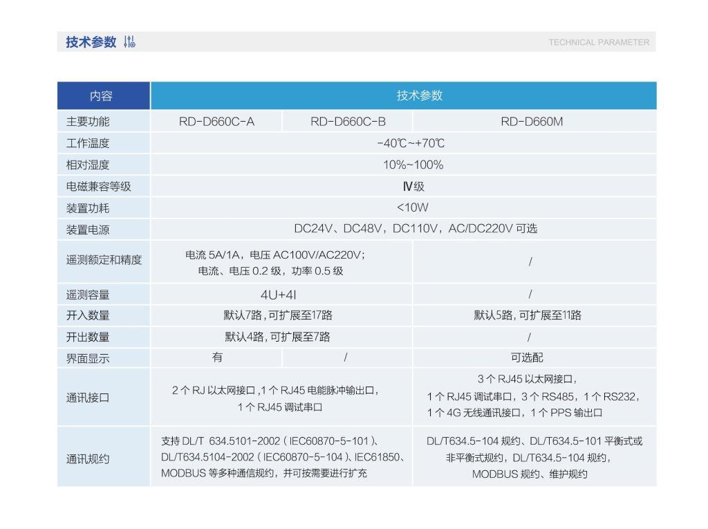Click the 10%~100% humidity value
The width and height of the screenshot is (708, 529).
tap(413, 165)
